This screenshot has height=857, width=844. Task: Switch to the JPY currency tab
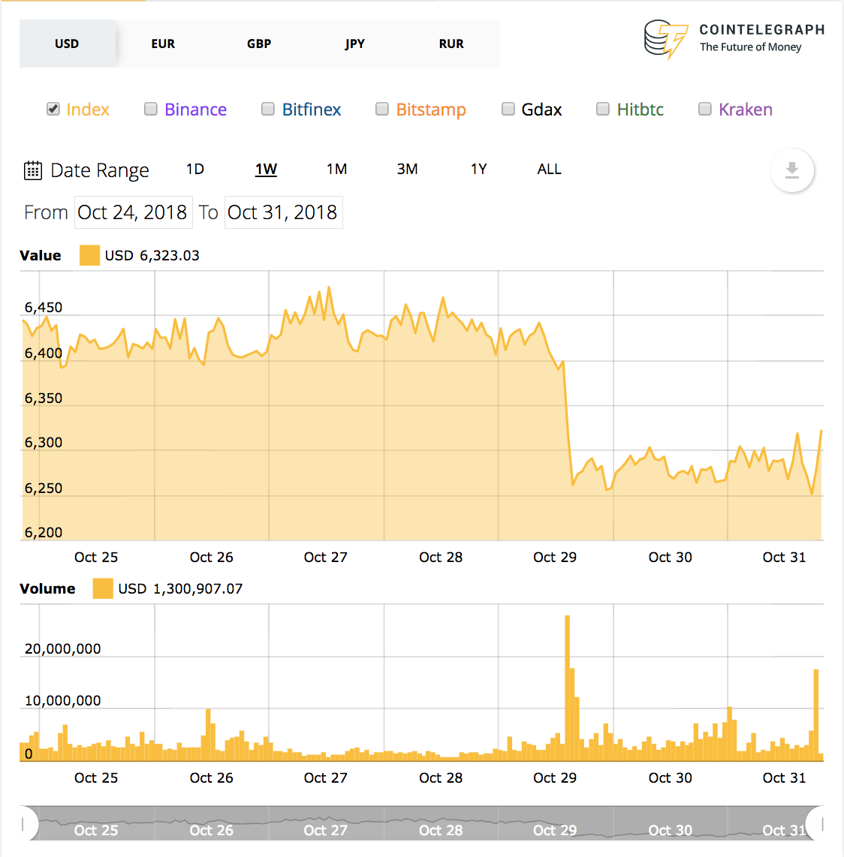pos(355,44)
